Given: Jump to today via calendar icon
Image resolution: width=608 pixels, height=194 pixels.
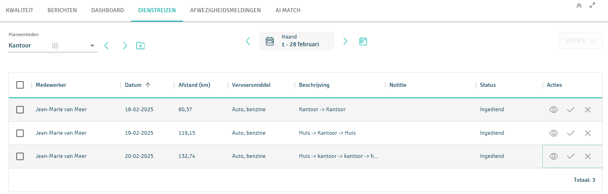Looking at the screenshot, I should coord(363,41).
